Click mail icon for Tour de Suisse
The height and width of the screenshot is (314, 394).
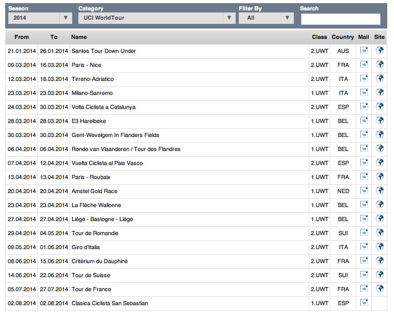(364, 275)
